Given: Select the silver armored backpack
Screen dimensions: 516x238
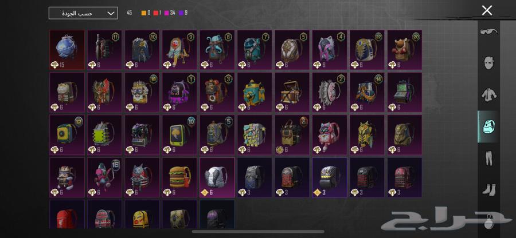Looking at the screenshot, I should pyautogui.click(x=217, y=177).
